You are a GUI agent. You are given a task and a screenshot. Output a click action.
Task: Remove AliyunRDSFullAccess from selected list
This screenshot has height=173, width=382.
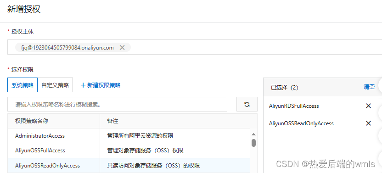[x=368, y=106]
